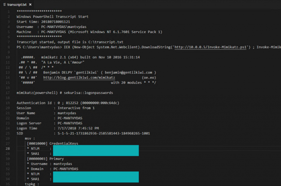Screen dimensions: 281x186
Task: Close the transcript.txt tab
Action: click(x=30, y=4)
